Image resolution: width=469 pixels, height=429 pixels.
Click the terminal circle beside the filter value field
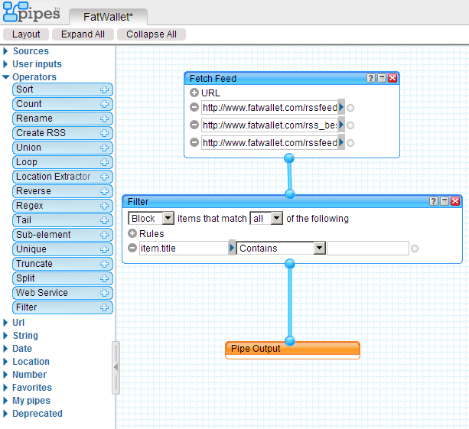click(x=415, y=249)
